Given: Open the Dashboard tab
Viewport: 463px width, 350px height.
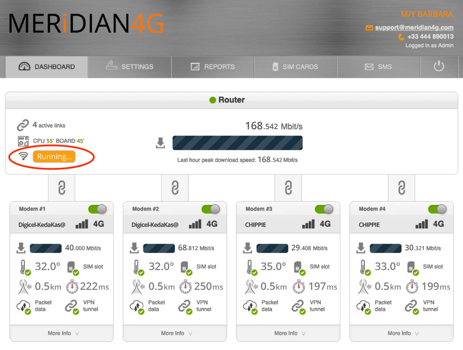Looking at the screenshot, I should point(47,67).
